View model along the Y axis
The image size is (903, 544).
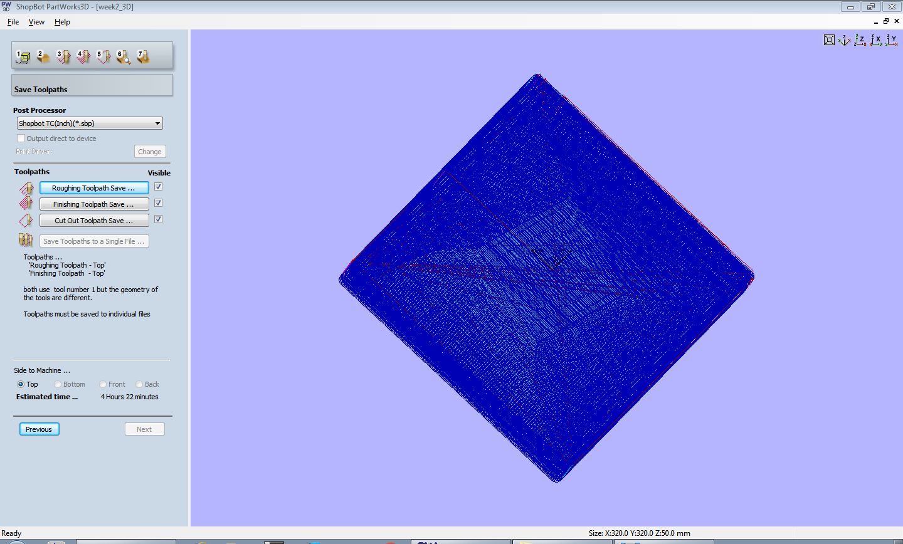point(892,40)
